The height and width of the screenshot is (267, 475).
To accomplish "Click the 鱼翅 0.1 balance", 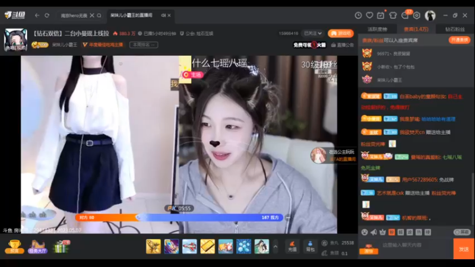I will coord(335,253).
